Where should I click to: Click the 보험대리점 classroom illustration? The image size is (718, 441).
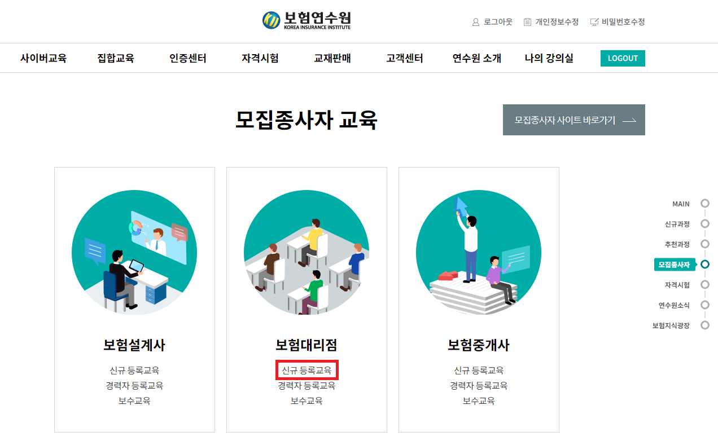click(x=307, y=252)
